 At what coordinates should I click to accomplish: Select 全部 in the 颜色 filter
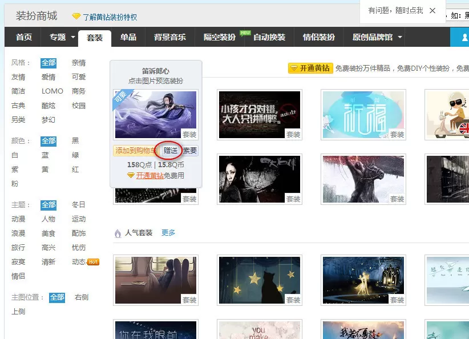[48, 141]
